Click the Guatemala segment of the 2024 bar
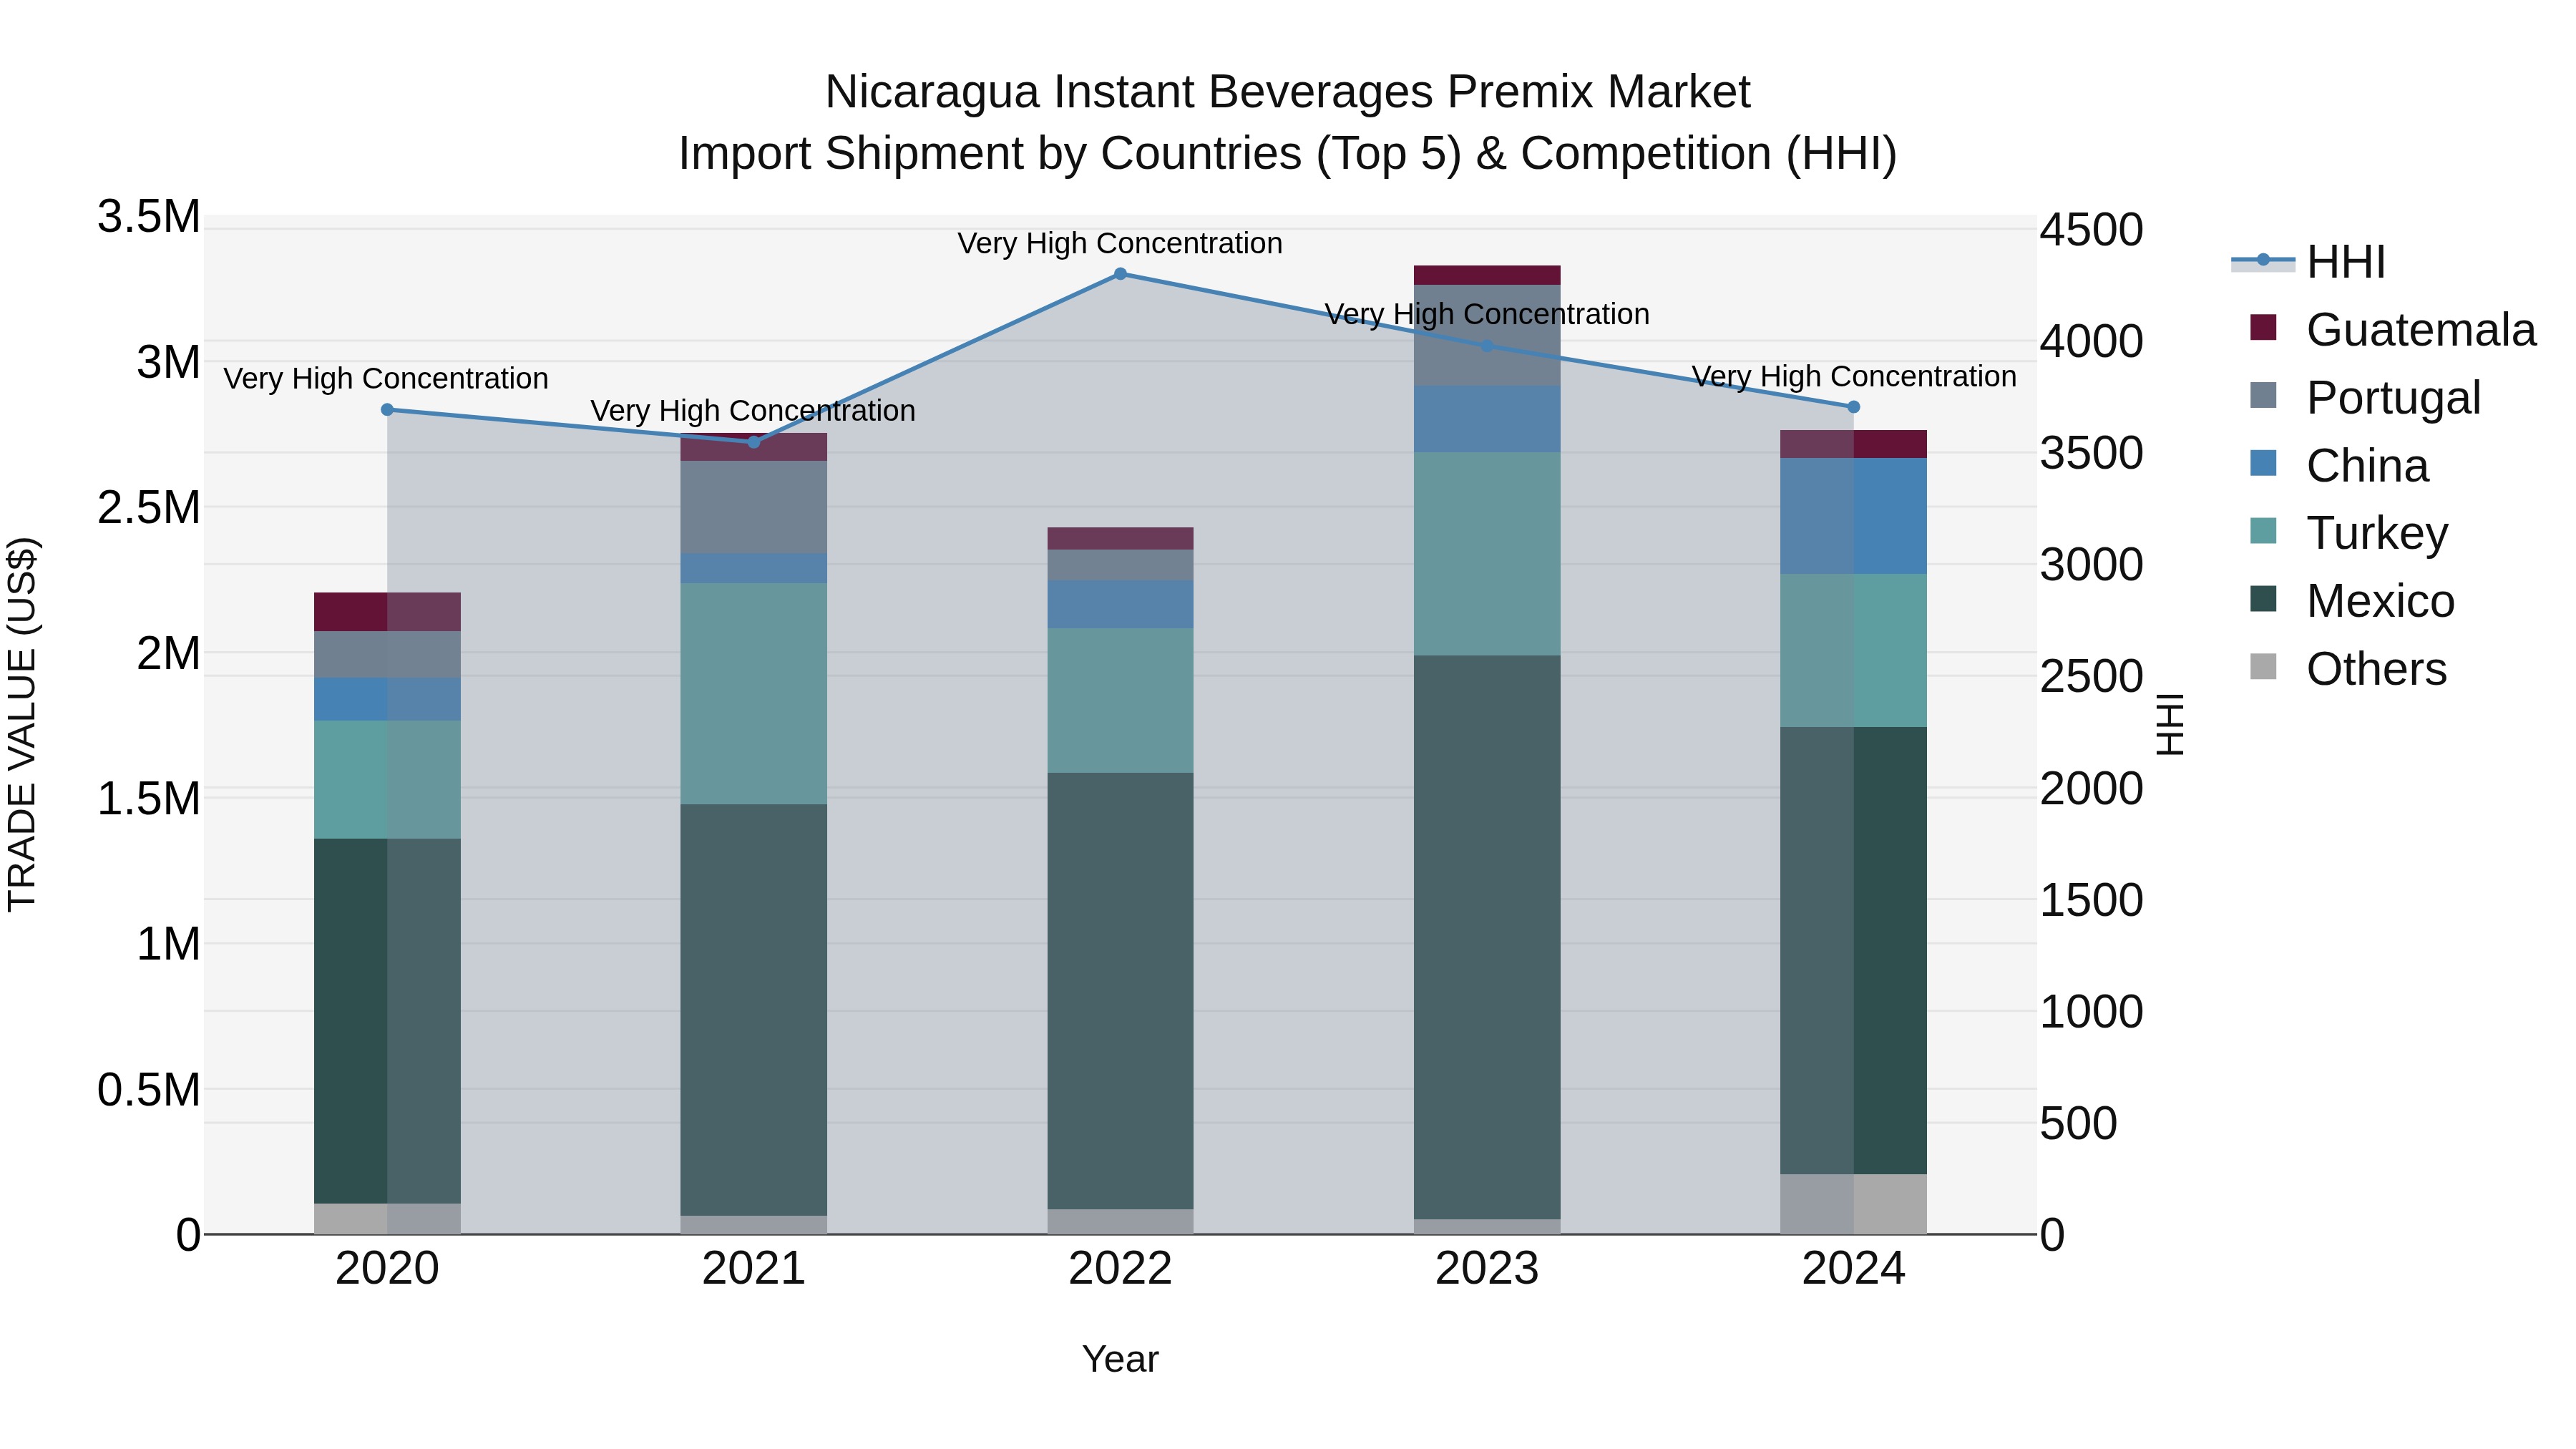The height and width of the screenshot is (1449, 2576). coord(1853,445)
